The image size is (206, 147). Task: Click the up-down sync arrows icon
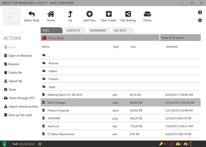coord(191,144)
